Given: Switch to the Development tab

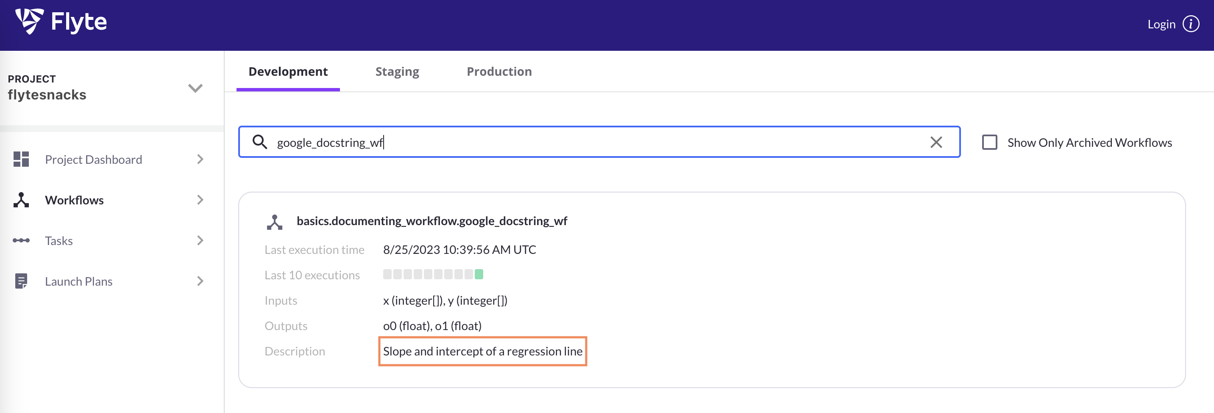Looking at the screenshot, I should point(288,72).
